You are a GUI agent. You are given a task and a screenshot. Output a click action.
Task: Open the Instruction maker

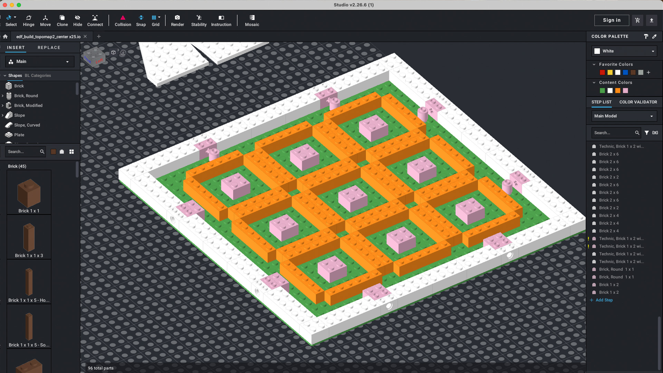[x=221, y=20]
